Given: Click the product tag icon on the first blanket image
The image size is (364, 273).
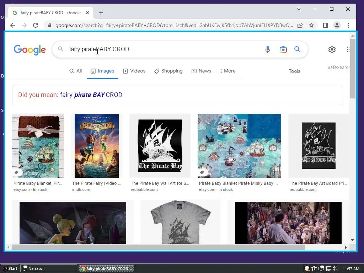Looking at the screenshot, I should click(16, 172).
